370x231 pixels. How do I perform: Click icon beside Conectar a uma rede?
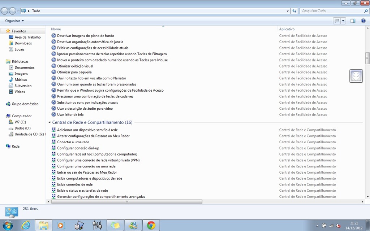click(x=53, y=142)
